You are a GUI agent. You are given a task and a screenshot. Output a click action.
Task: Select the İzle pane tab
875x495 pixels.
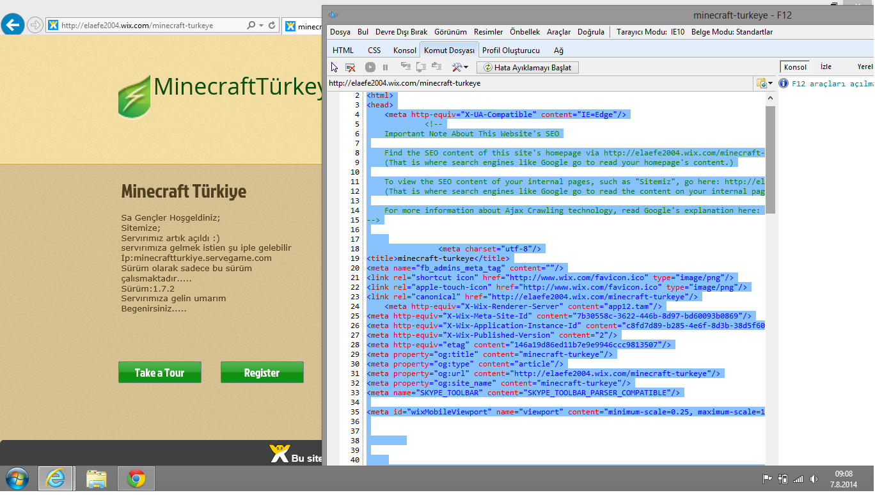tap(826, 67)
